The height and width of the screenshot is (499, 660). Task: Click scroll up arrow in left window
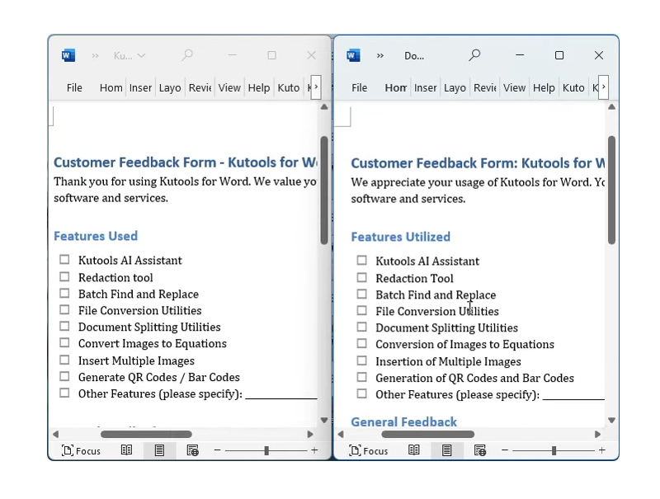pos(324,107)
